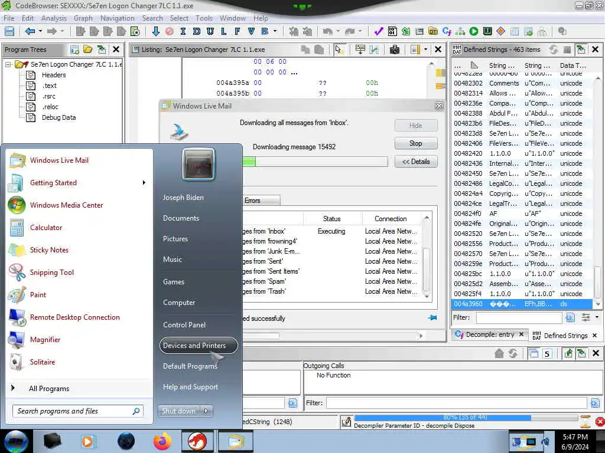
Task: Toggle the pin icon in Live Mail dialog
Action: tap(432, 318)
